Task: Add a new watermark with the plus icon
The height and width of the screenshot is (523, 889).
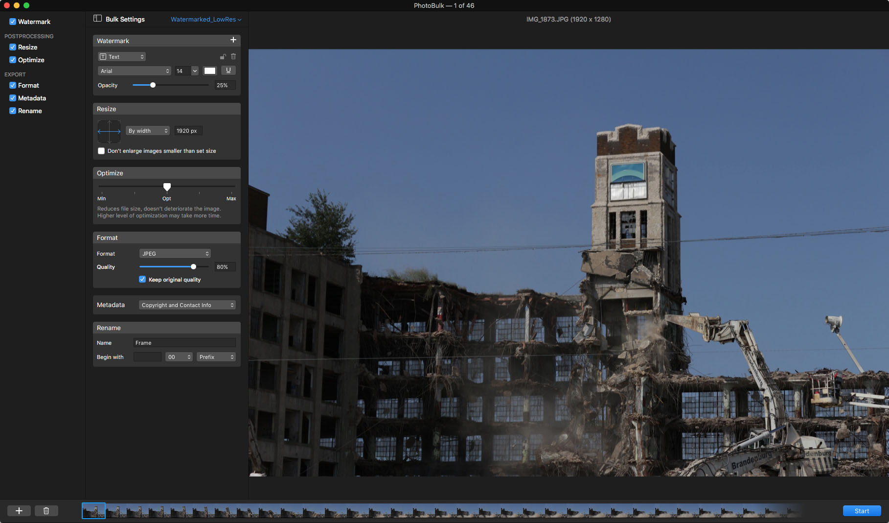Action: (x=233, y=40)
